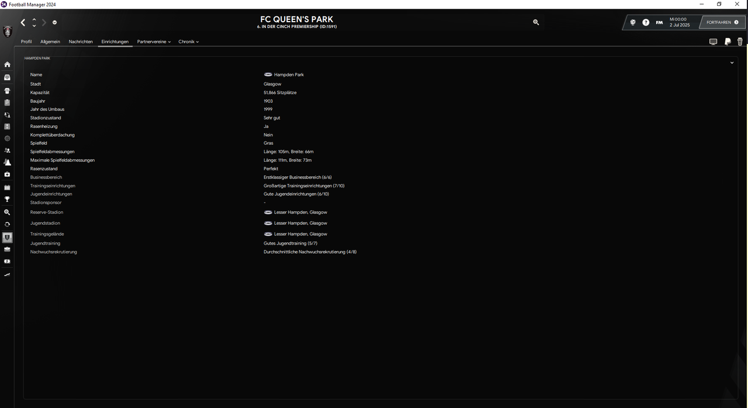The image size is (748, 408).
Task: Click the date display 2 Jul 2025
Action: (680, 25)
